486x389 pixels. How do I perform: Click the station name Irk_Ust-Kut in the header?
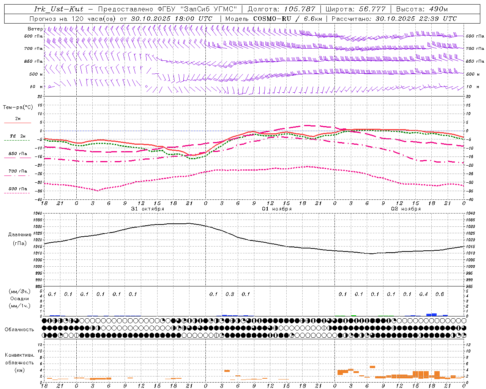[58, 9]
